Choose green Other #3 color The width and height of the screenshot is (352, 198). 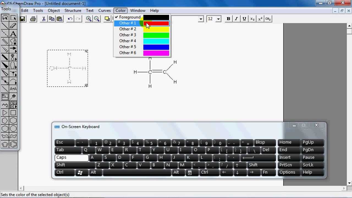tap(142, 35)
